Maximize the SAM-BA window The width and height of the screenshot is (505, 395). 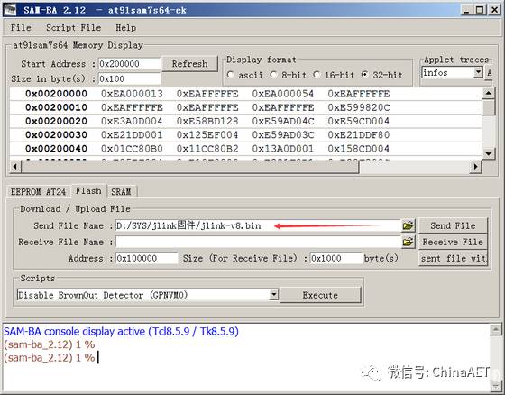tap(480, 10)
